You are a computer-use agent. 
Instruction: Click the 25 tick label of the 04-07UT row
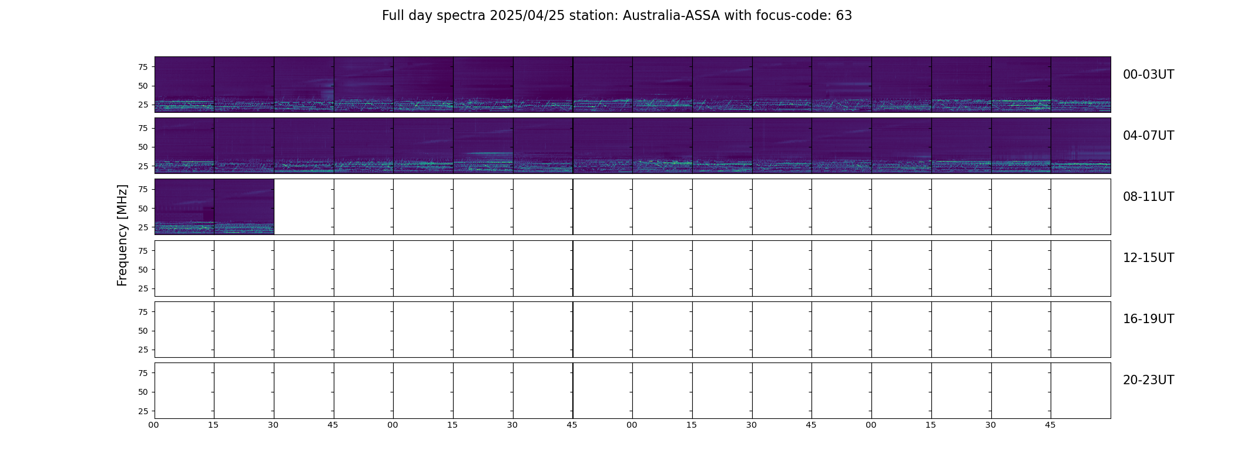click(x=143, y=166)
